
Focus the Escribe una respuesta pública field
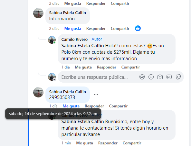point(98,77)
